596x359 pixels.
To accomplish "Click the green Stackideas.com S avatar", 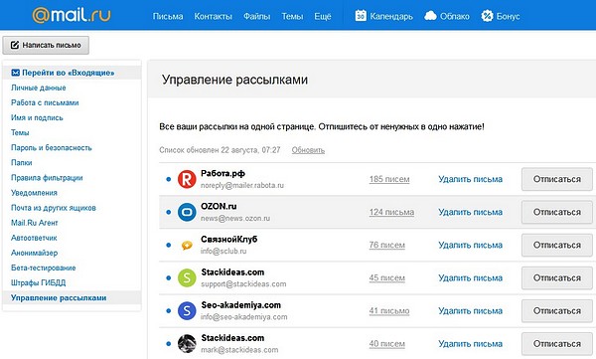I will pos(187,277).
